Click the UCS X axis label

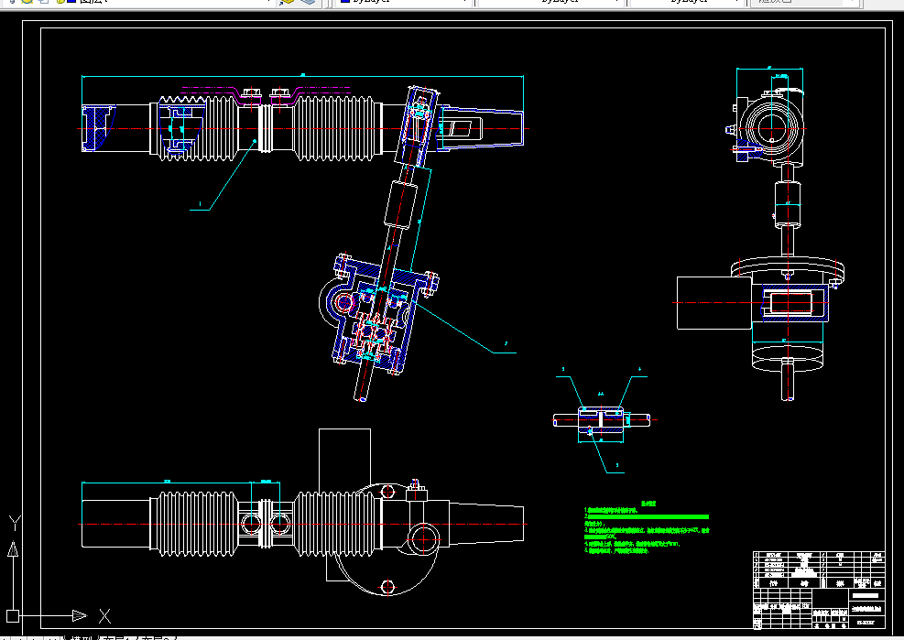click(104, 616)
